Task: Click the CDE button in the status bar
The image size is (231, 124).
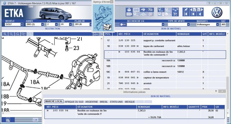Action: point(35,120)
